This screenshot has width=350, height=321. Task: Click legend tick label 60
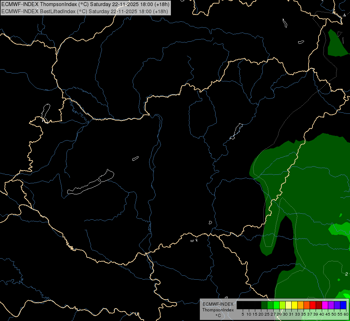tap(346, 314)
